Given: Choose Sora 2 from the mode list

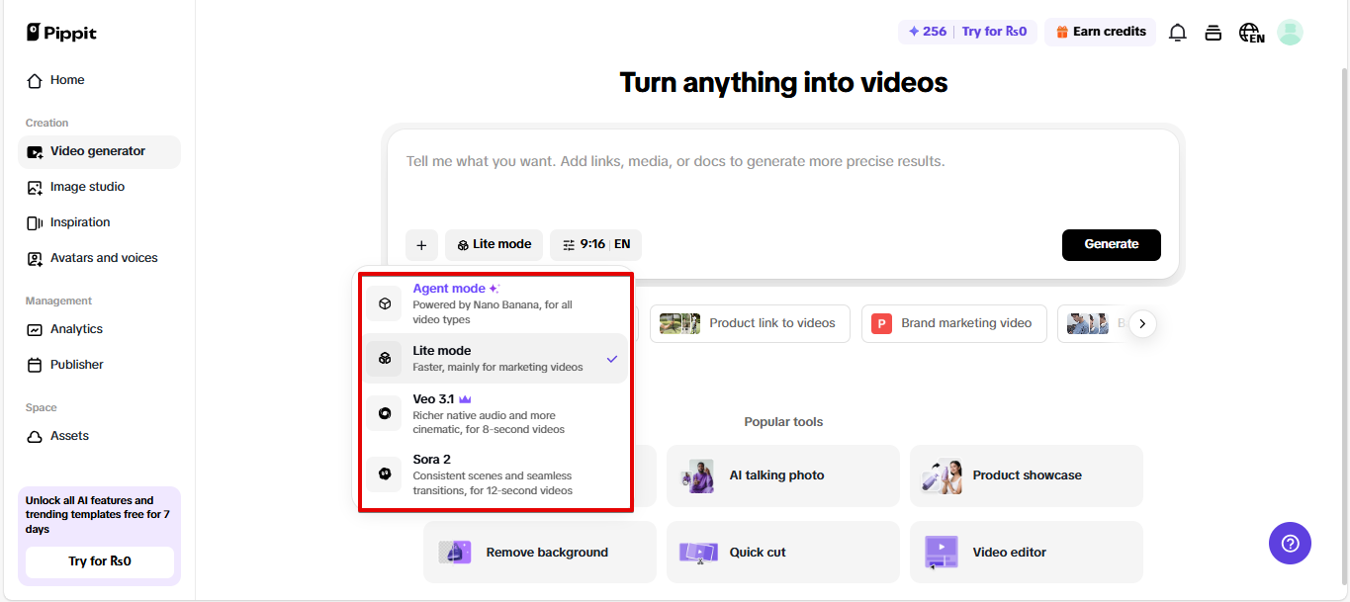Looking at the screenshot, I should pos(495,474).
